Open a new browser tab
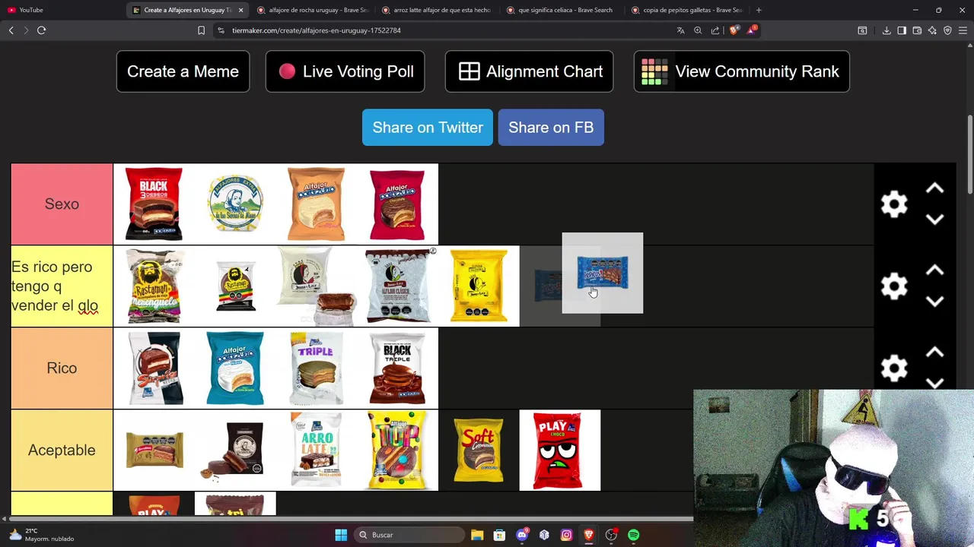Screen dimensions: 974x547 759,10
